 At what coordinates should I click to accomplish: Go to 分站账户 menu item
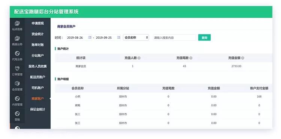[37, 56]
